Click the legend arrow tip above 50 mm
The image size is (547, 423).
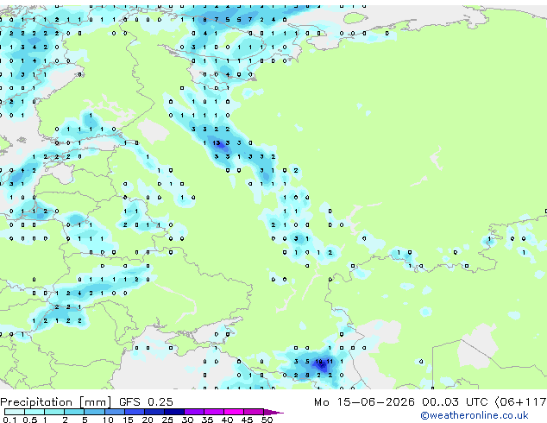coord(273,412)
